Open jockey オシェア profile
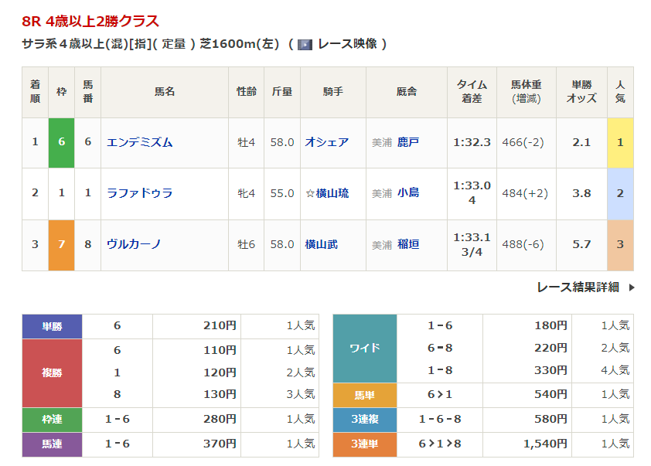The height and width of the screenshot is (466, 651). tap(327, 142)
